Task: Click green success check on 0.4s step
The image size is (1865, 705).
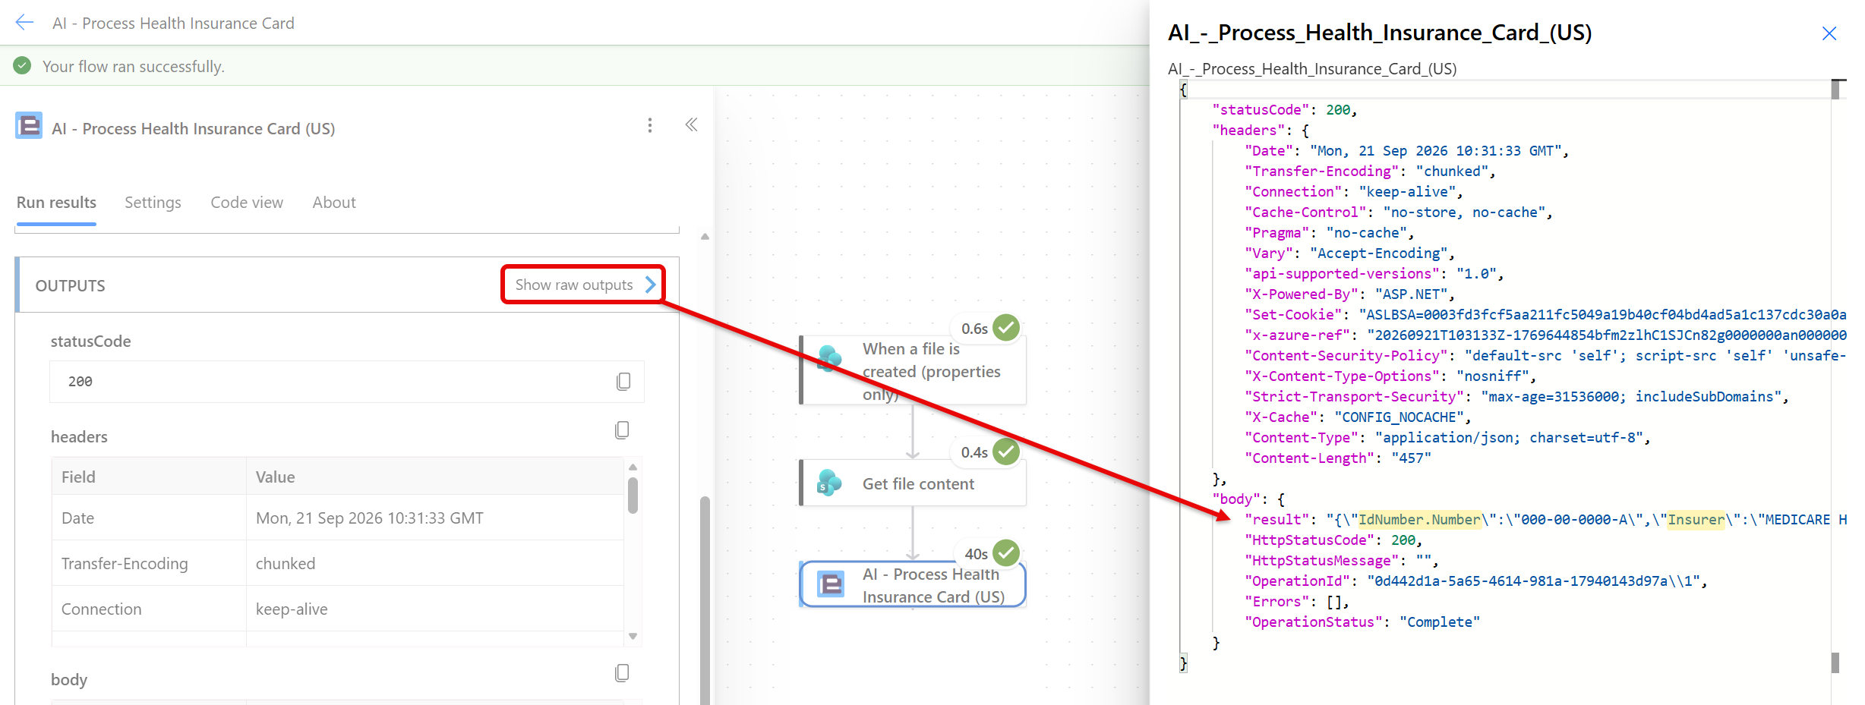Action: tap(1007, 452)
